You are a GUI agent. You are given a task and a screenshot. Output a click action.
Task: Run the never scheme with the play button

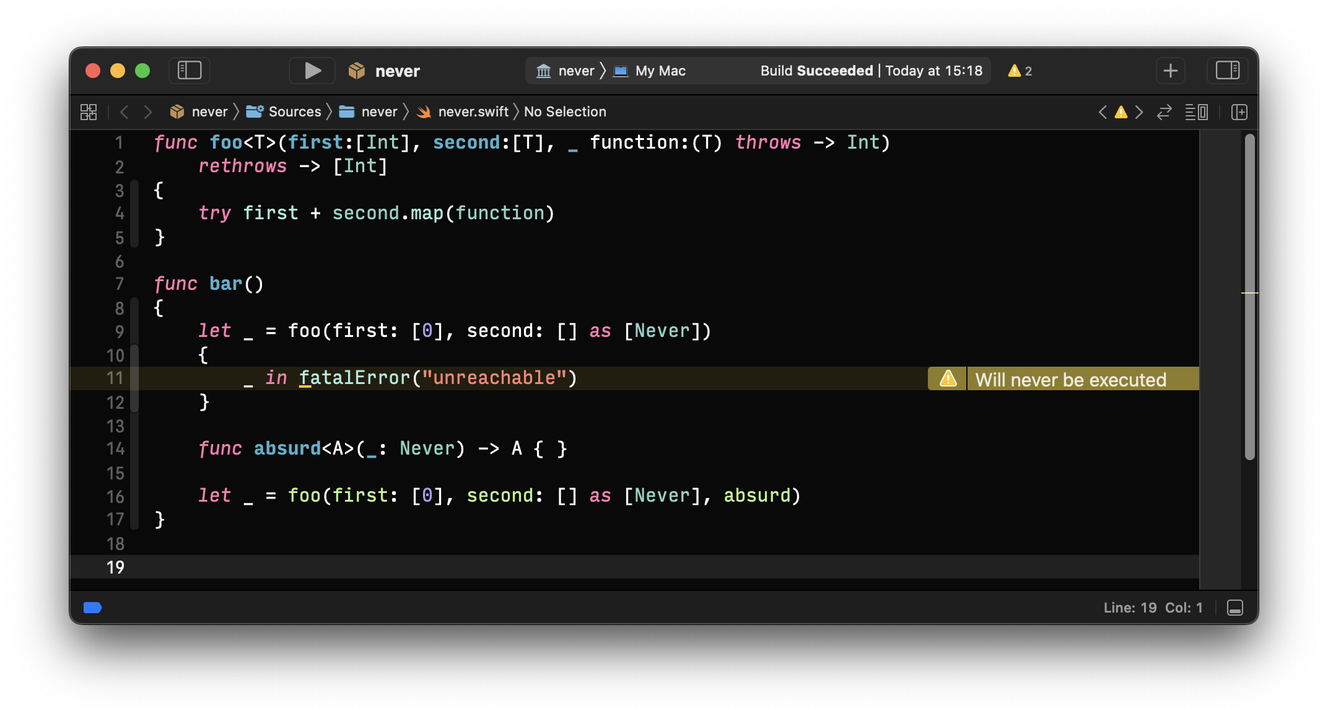313,71
